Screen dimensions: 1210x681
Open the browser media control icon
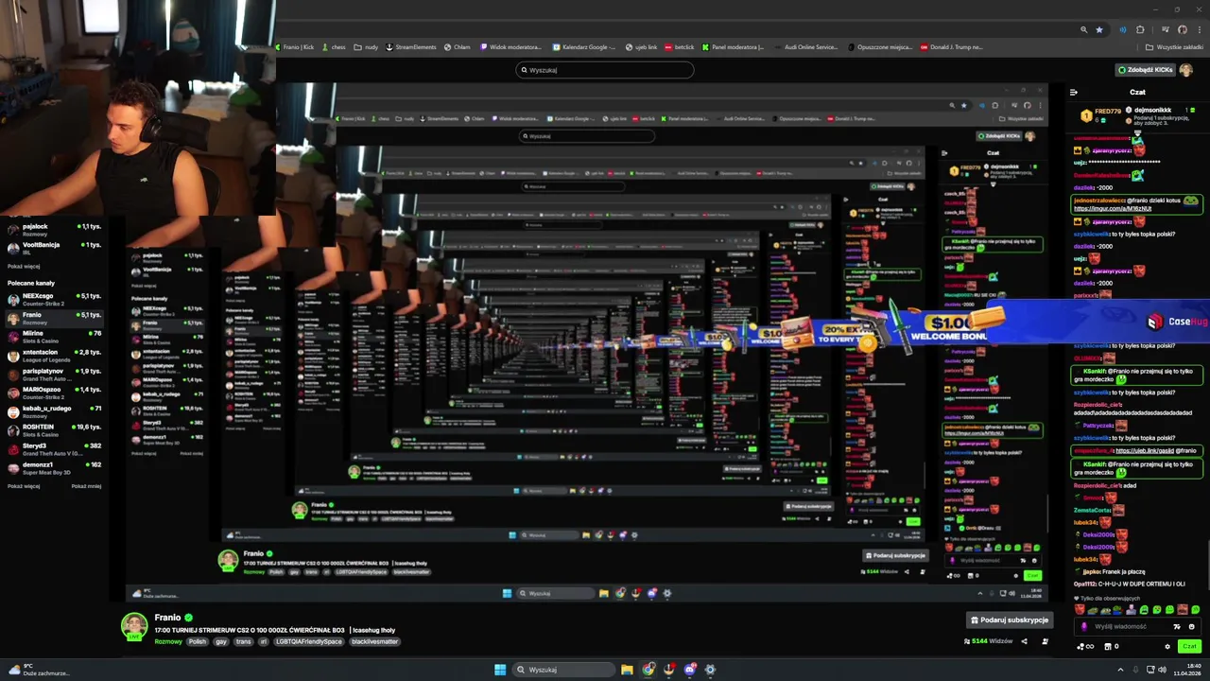pyautogui.click(x=1166, y=29)
